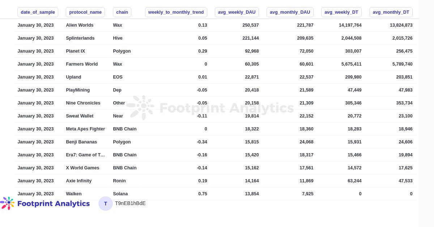Sort by date_of_sample column header
The height and width of the screenshot is (227, 434).
coord(38,12)
